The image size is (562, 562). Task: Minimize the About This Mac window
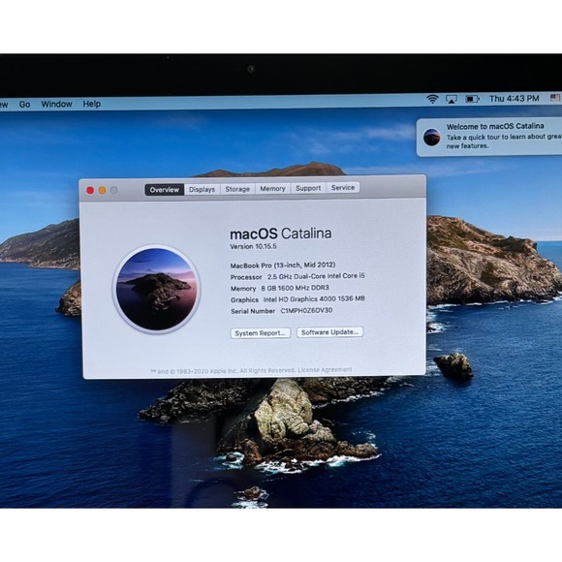pyautogui.click(x=102, y=190)
